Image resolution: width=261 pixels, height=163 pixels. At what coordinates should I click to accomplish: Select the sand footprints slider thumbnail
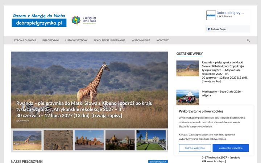(x=58, y=141)
